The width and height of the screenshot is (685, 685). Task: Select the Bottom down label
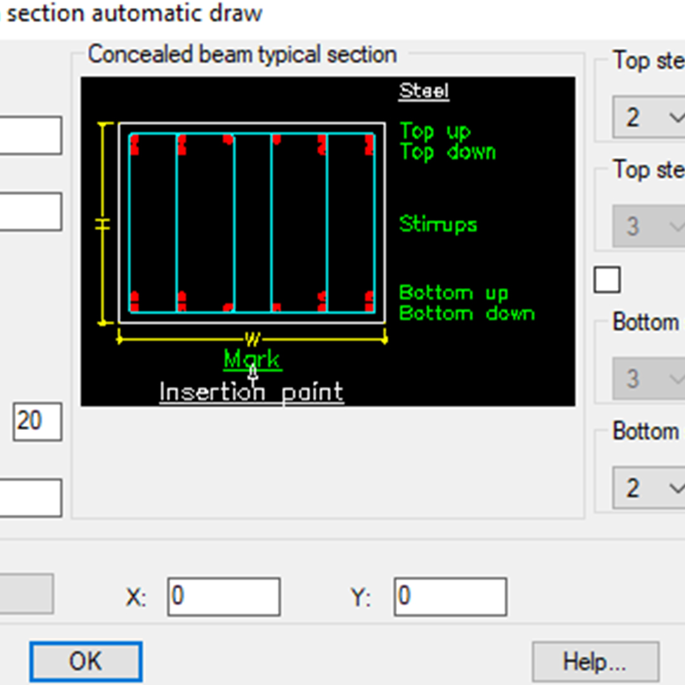click(466, 313)
